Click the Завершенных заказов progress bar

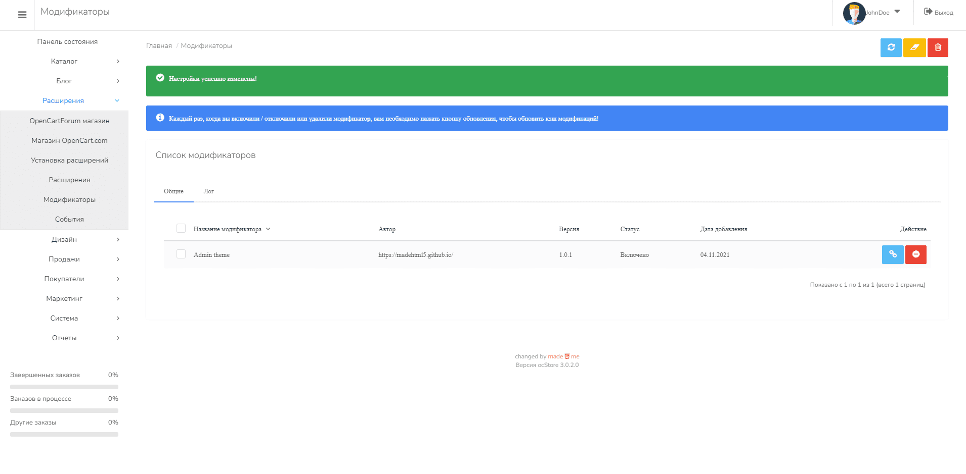pos(64,387)
